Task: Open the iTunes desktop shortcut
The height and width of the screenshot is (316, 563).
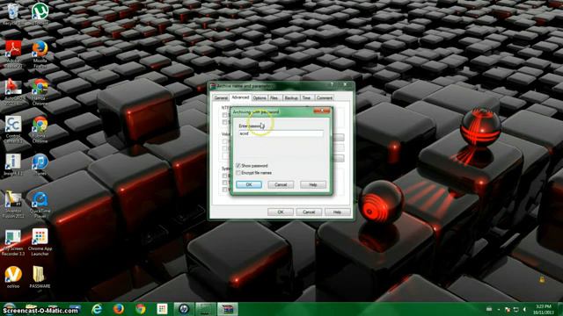Action: [40, 164]
